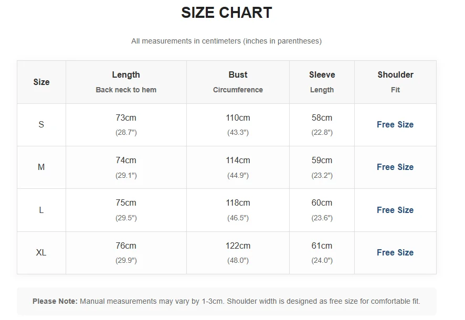Click the 122cm bust measurement

[238, 246]
